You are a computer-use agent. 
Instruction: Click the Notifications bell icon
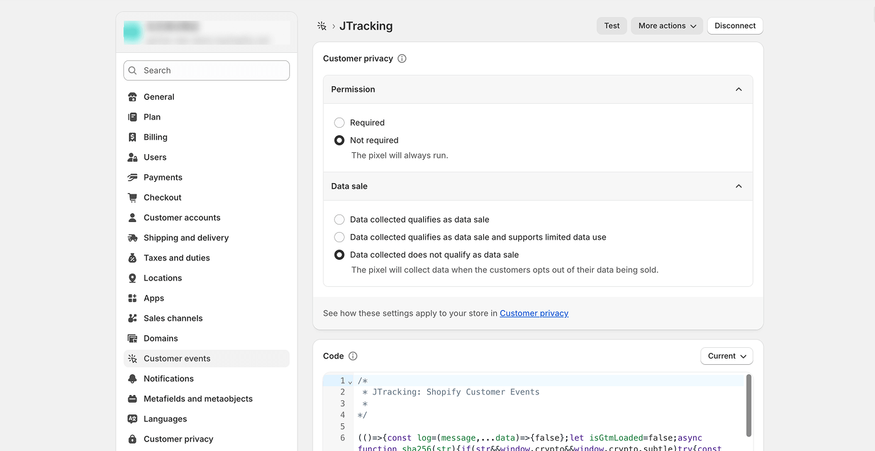pyautogui.click(x=132, y=379)
